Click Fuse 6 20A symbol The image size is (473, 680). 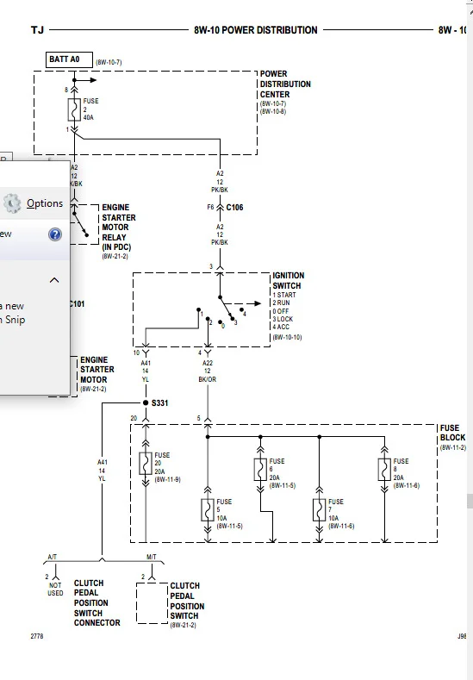tap(260, 469)
